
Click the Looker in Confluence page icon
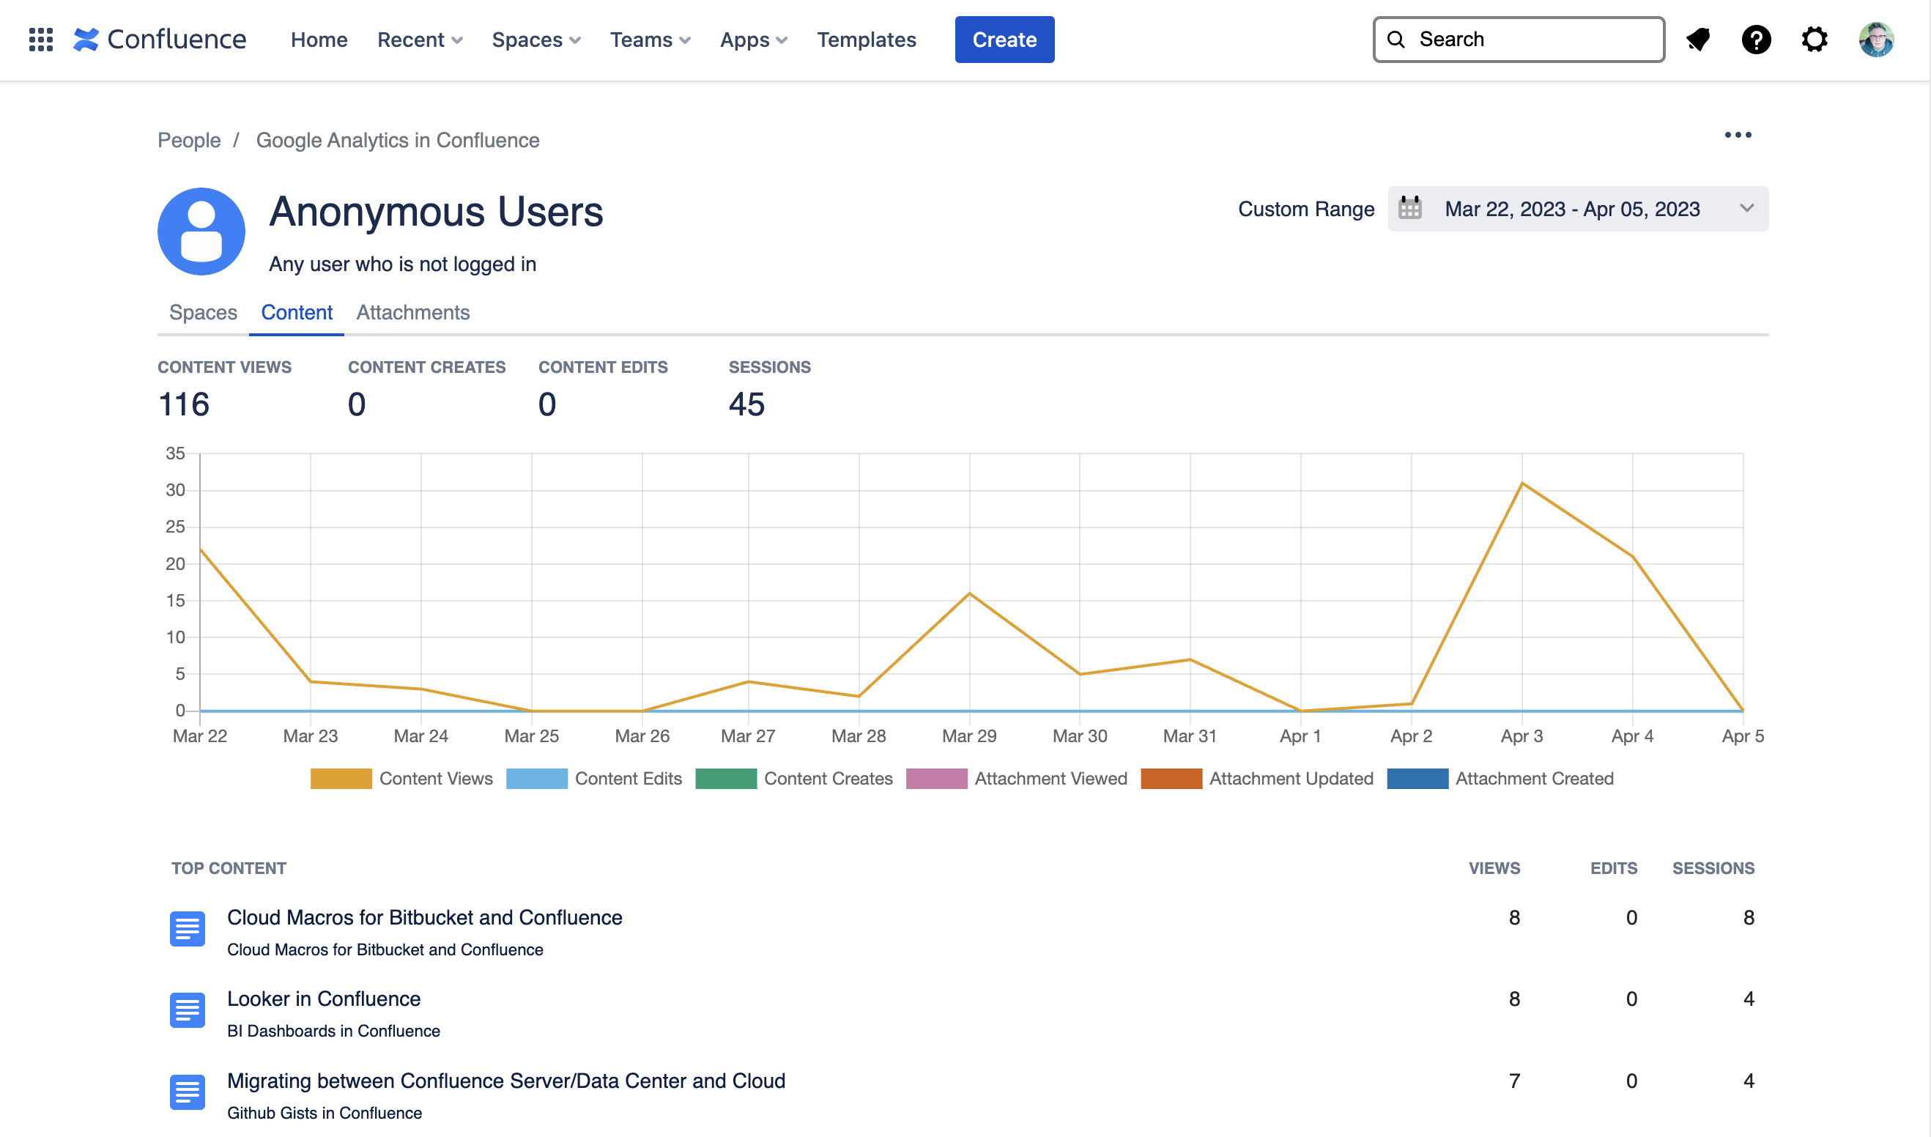[x=187, y=1010]
